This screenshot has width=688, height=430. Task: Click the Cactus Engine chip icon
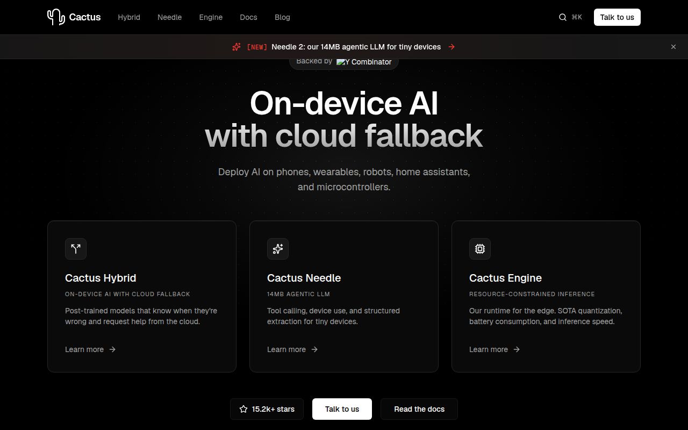pyautogui.click(x=480, y=249)
